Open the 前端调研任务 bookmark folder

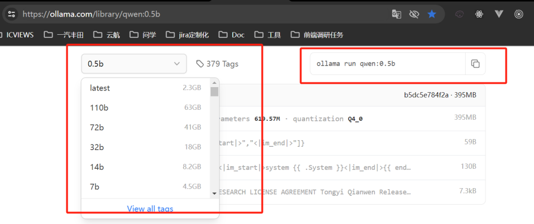317,34
